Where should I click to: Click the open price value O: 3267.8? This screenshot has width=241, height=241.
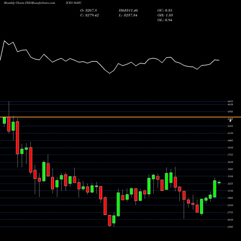89,11
